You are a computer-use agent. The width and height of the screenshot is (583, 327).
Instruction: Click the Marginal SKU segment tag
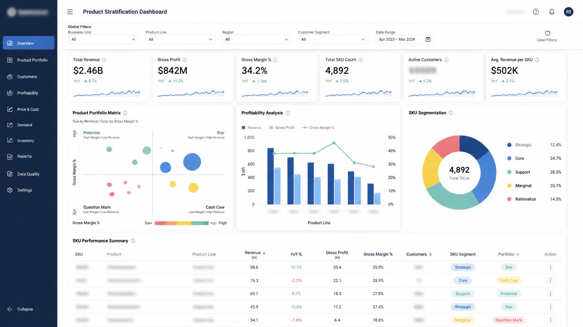click(463, 320)
